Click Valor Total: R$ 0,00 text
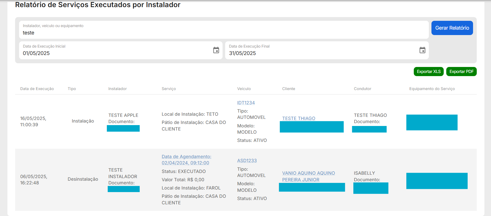 pyautogui.click(x=183, y=180)
